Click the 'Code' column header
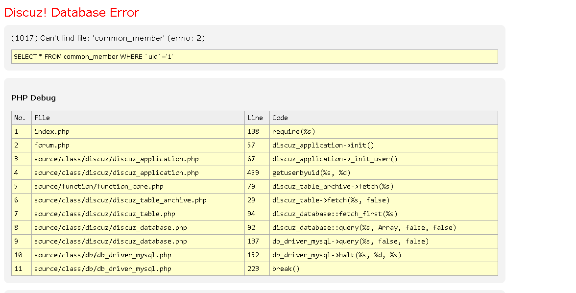This screenshot has height=293, width=576. tap(384, 118)
